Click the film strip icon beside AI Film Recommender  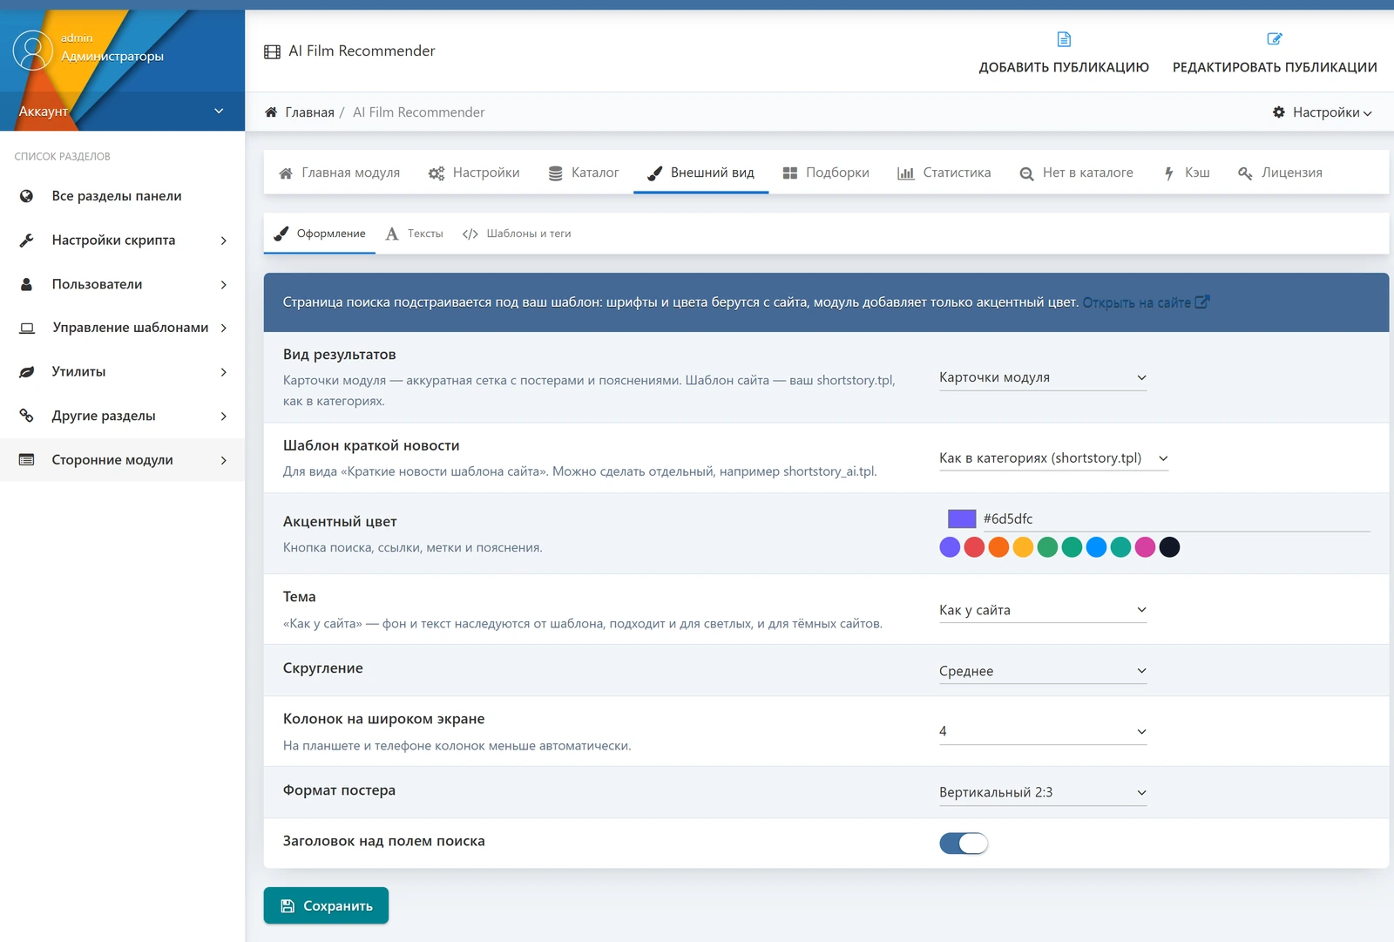pyautogui.click(x=273, y=51)
